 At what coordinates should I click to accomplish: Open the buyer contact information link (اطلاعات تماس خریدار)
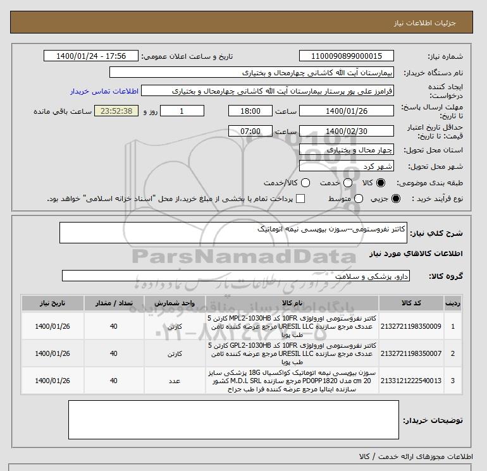pyautogui.click(x=104, y=91)
